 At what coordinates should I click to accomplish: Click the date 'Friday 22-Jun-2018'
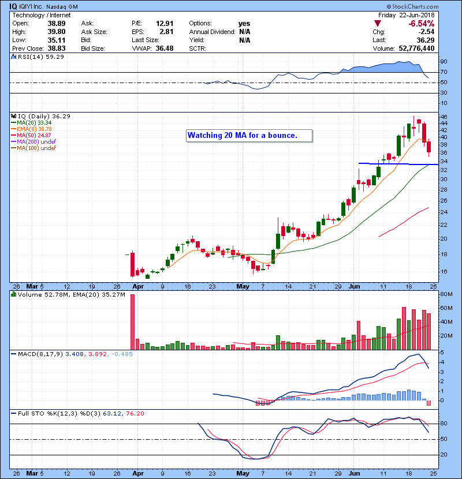coord(407,15)
